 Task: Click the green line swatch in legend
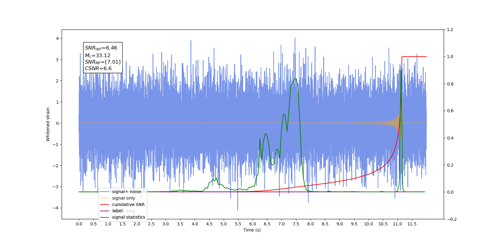[105, 217]
